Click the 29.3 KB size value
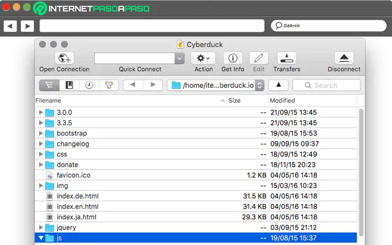 (254, 217)
